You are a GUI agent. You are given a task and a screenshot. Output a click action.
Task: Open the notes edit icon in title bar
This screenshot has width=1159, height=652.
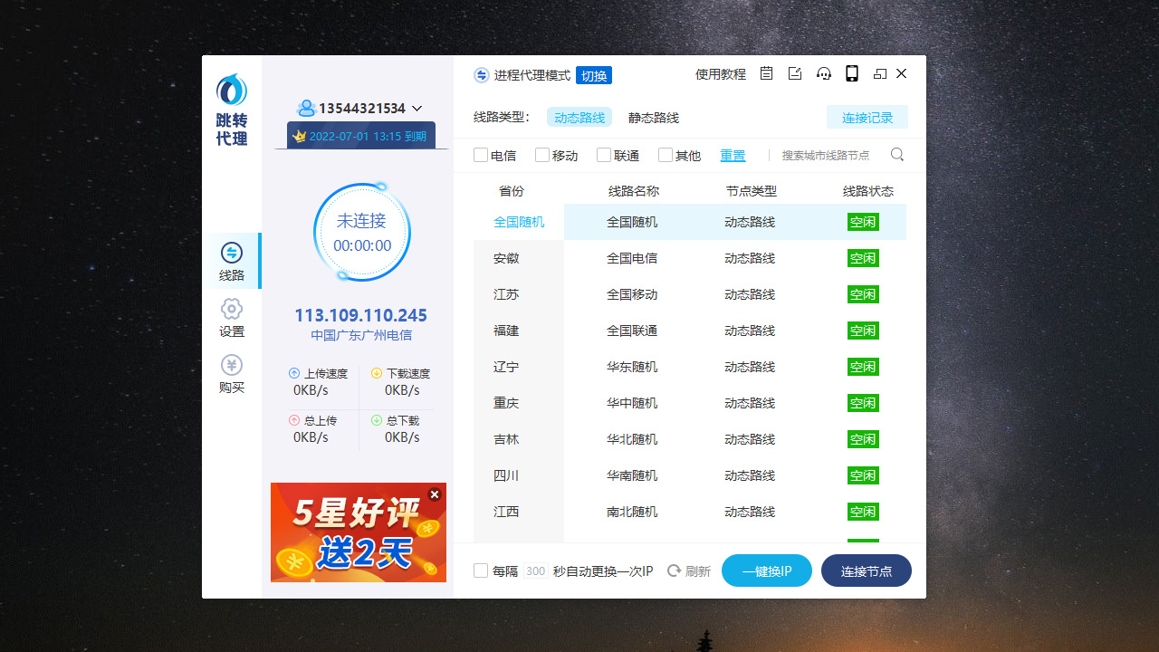tap(795, 74)
